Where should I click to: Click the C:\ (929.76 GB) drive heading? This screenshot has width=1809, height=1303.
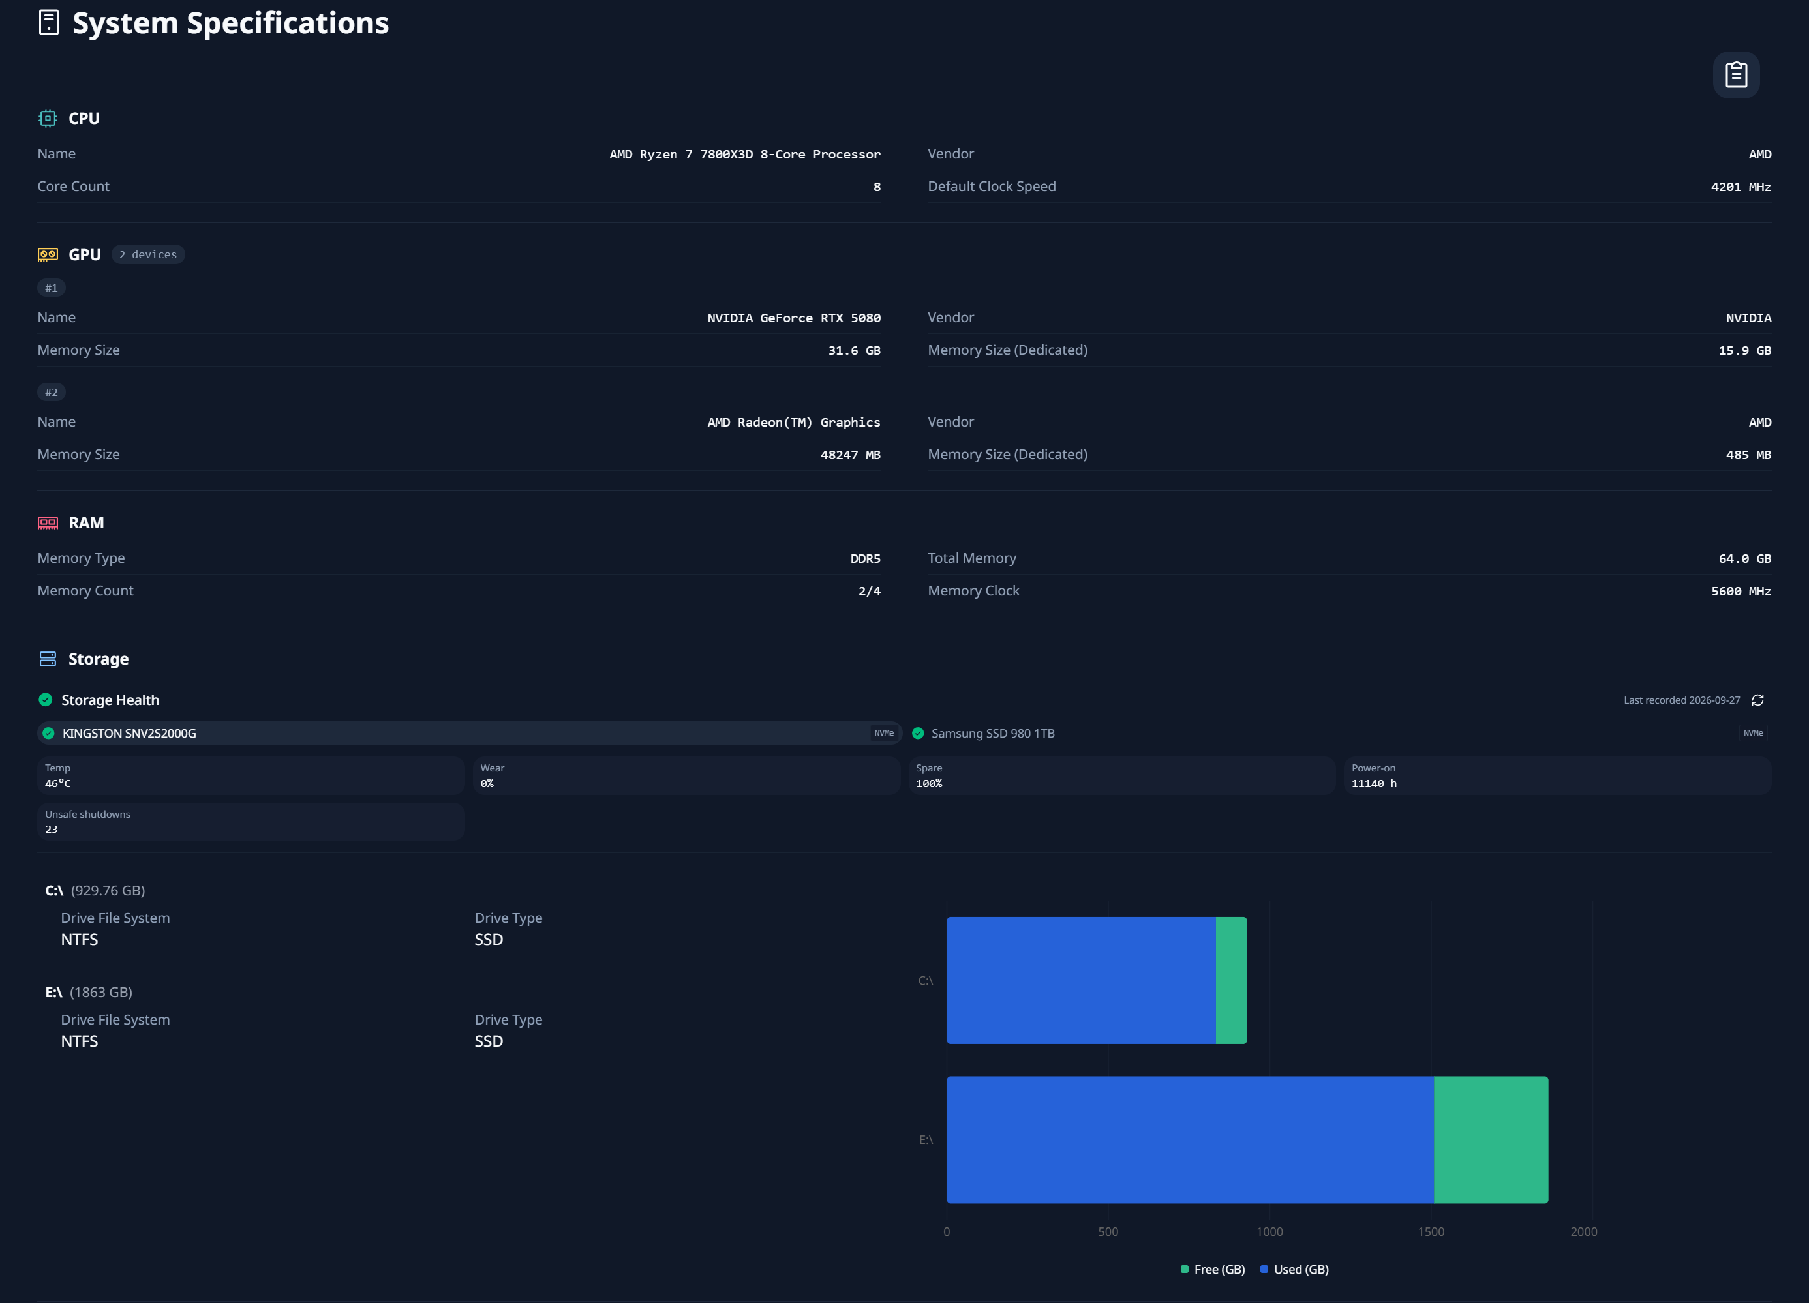[95, 891]
